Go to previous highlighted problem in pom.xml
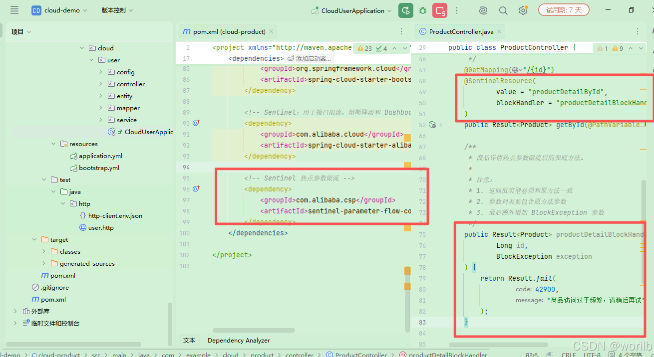654x357 pixels. click(394, 48)
